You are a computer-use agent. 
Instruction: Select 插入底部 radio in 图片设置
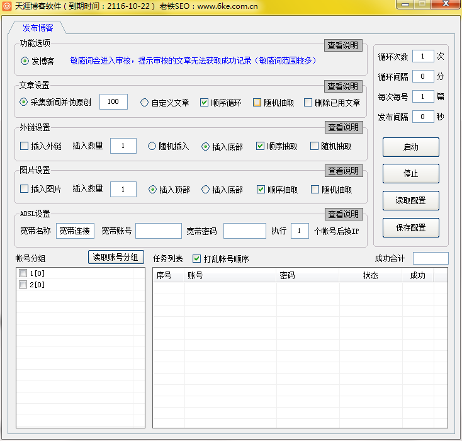pos(205,189)
